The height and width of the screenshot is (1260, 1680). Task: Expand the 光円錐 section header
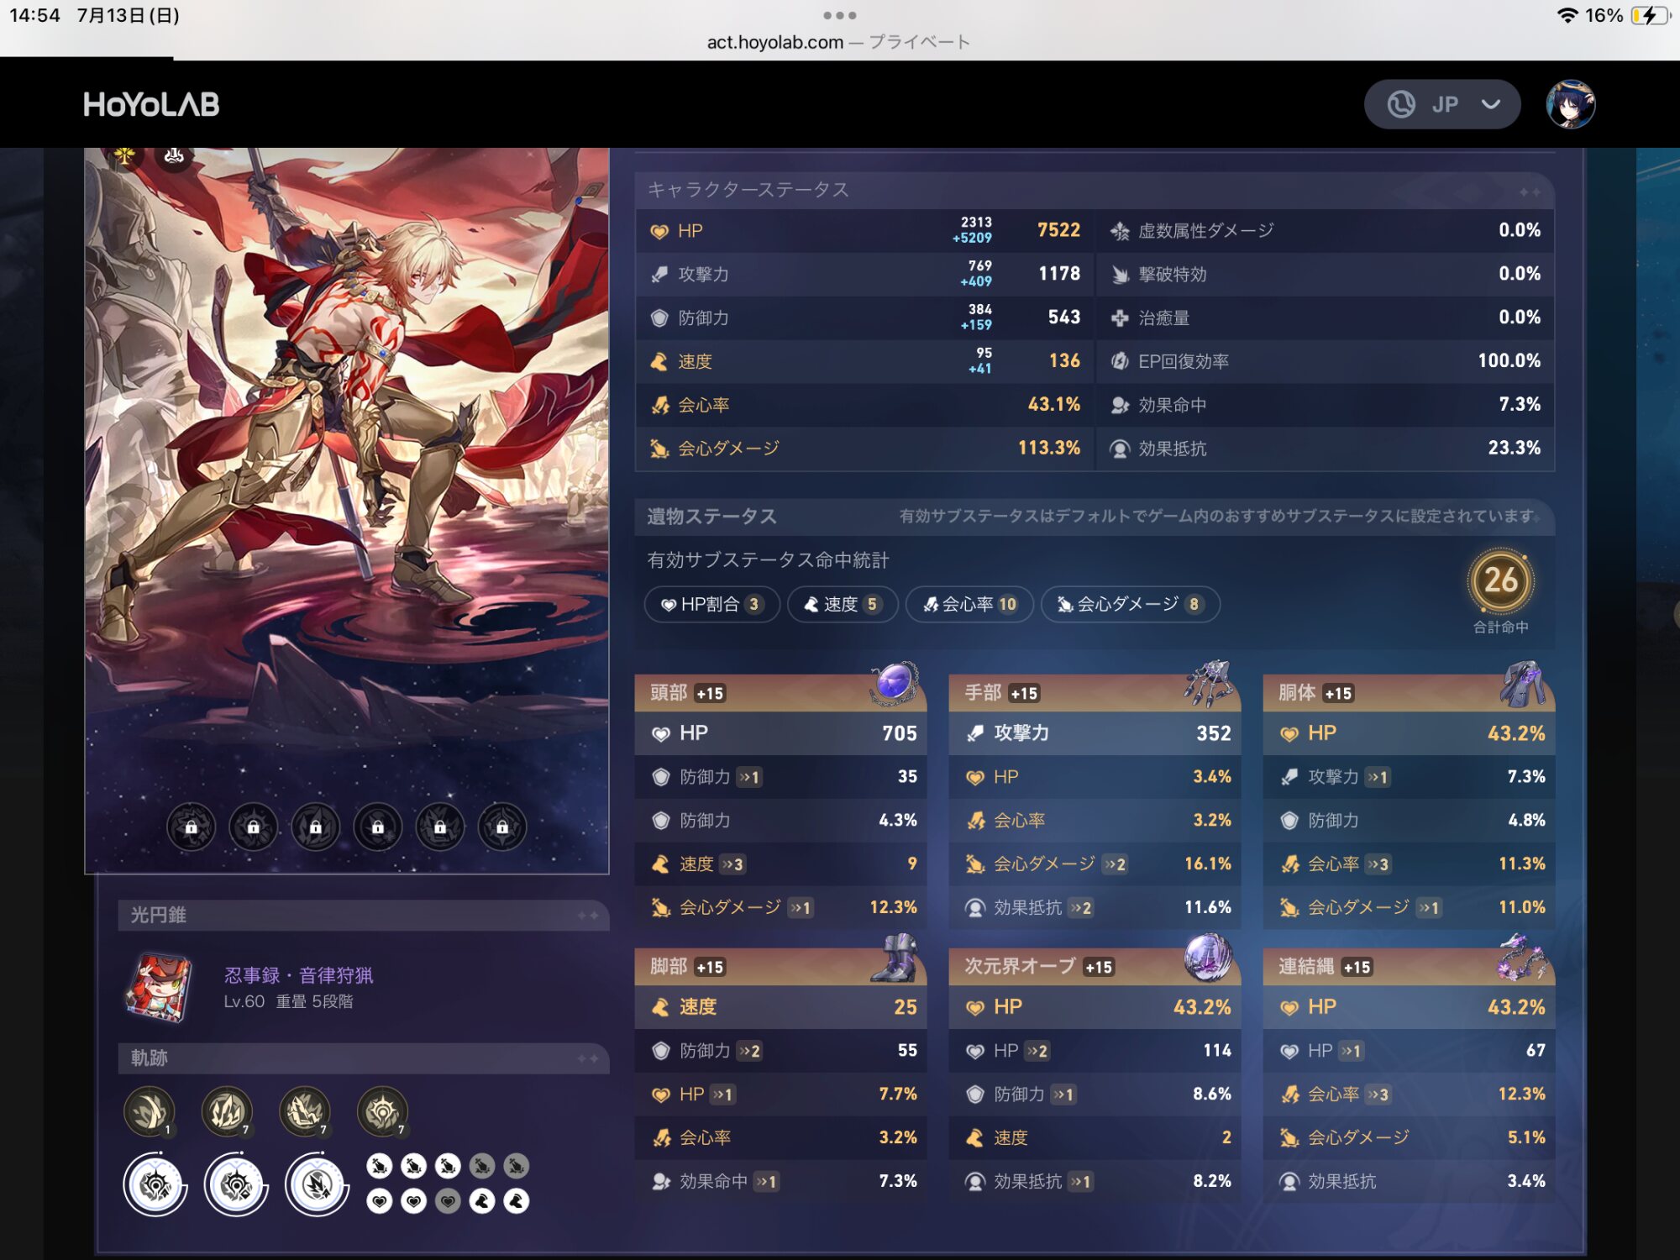[363, 915]
